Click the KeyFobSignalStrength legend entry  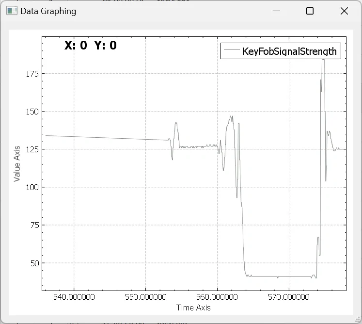pos(281,51)
